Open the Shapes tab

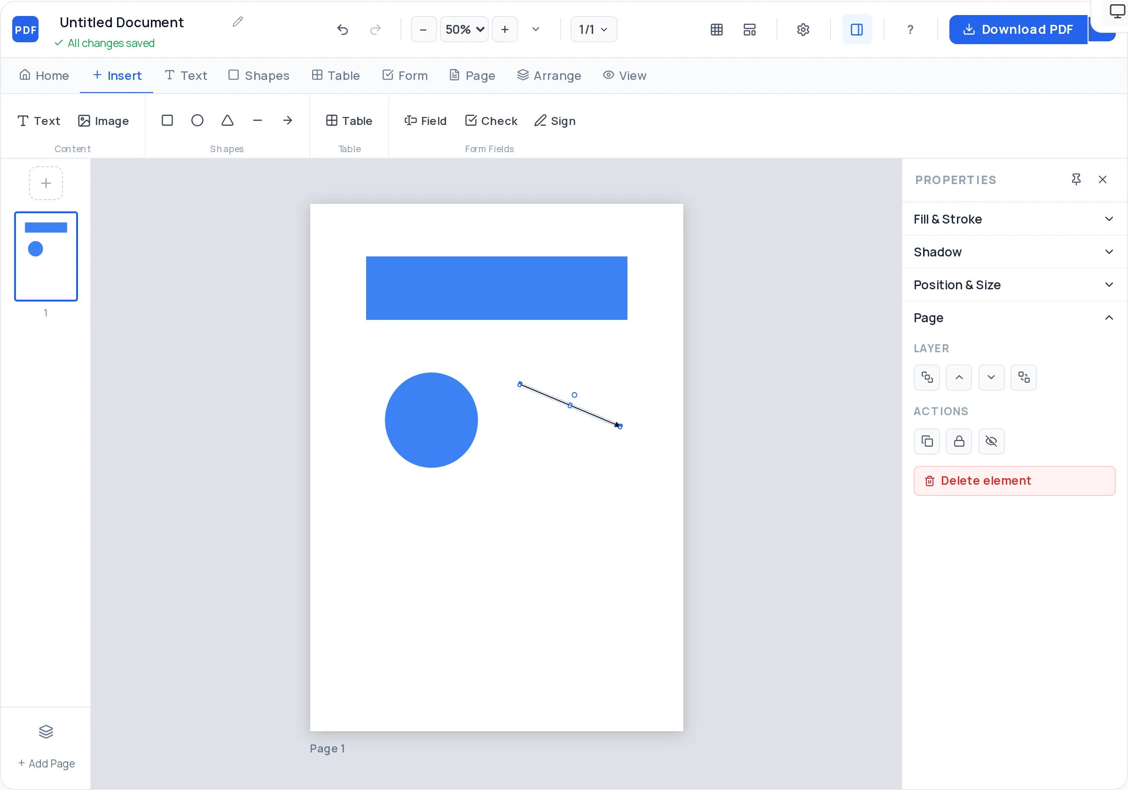pos(259,76)
